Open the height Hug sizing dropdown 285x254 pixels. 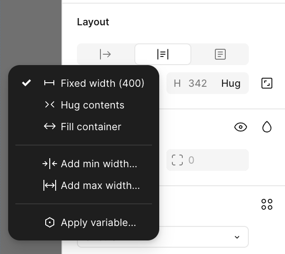231,83
